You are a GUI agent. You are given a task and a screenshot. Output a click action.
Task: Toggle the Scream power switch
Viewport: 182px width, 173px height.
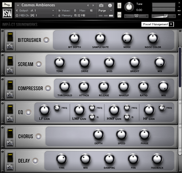[10, 61]
